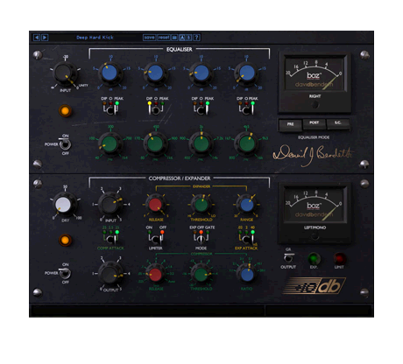
Task: Toggle the equaliser POWER switch
Action: click(x=65, y=144)
